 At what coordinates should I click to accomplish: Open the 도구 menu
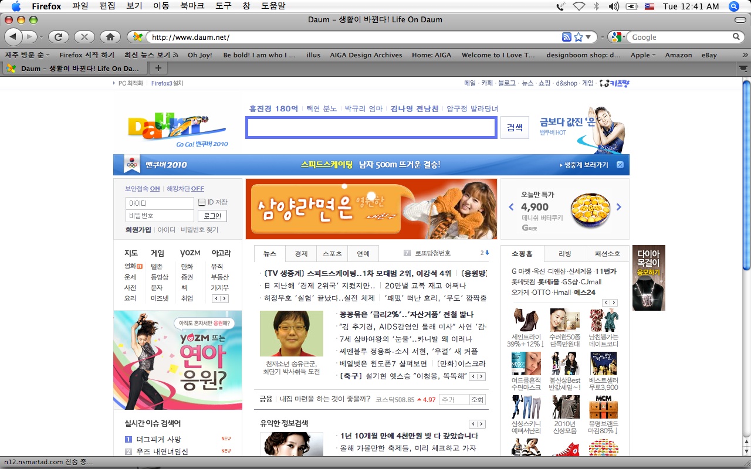[x=224, y=6]
